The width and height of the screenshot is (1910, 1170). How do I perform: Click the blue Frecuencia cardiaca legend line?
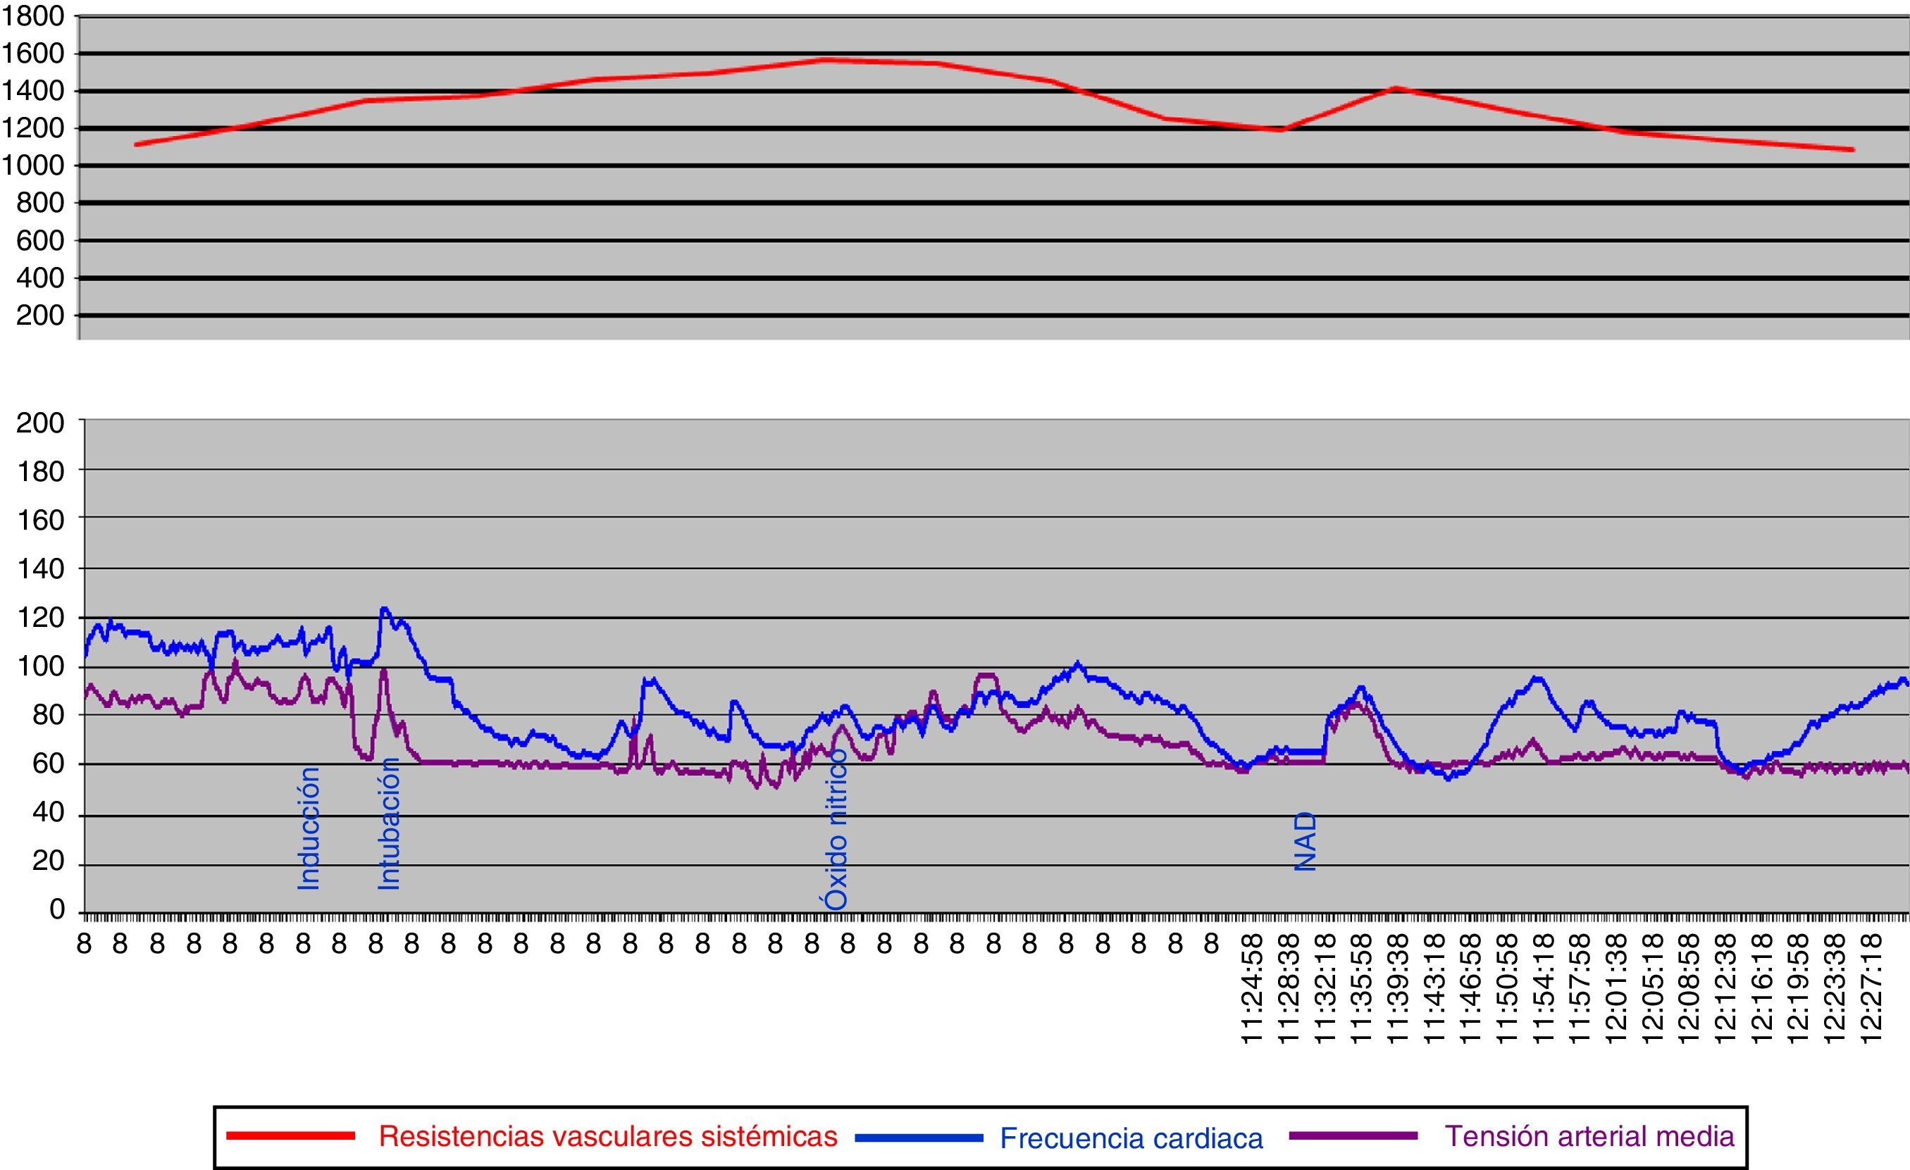coord(919,1138)
